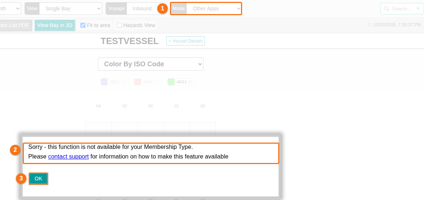Select the 42R1 red color legend swatch
This screenshot has width=424, height=200.
(x=138, y=82)
